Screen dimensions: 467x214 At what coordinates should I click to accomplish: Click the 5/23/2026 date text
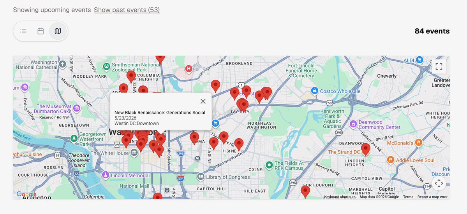pos(125,118)
